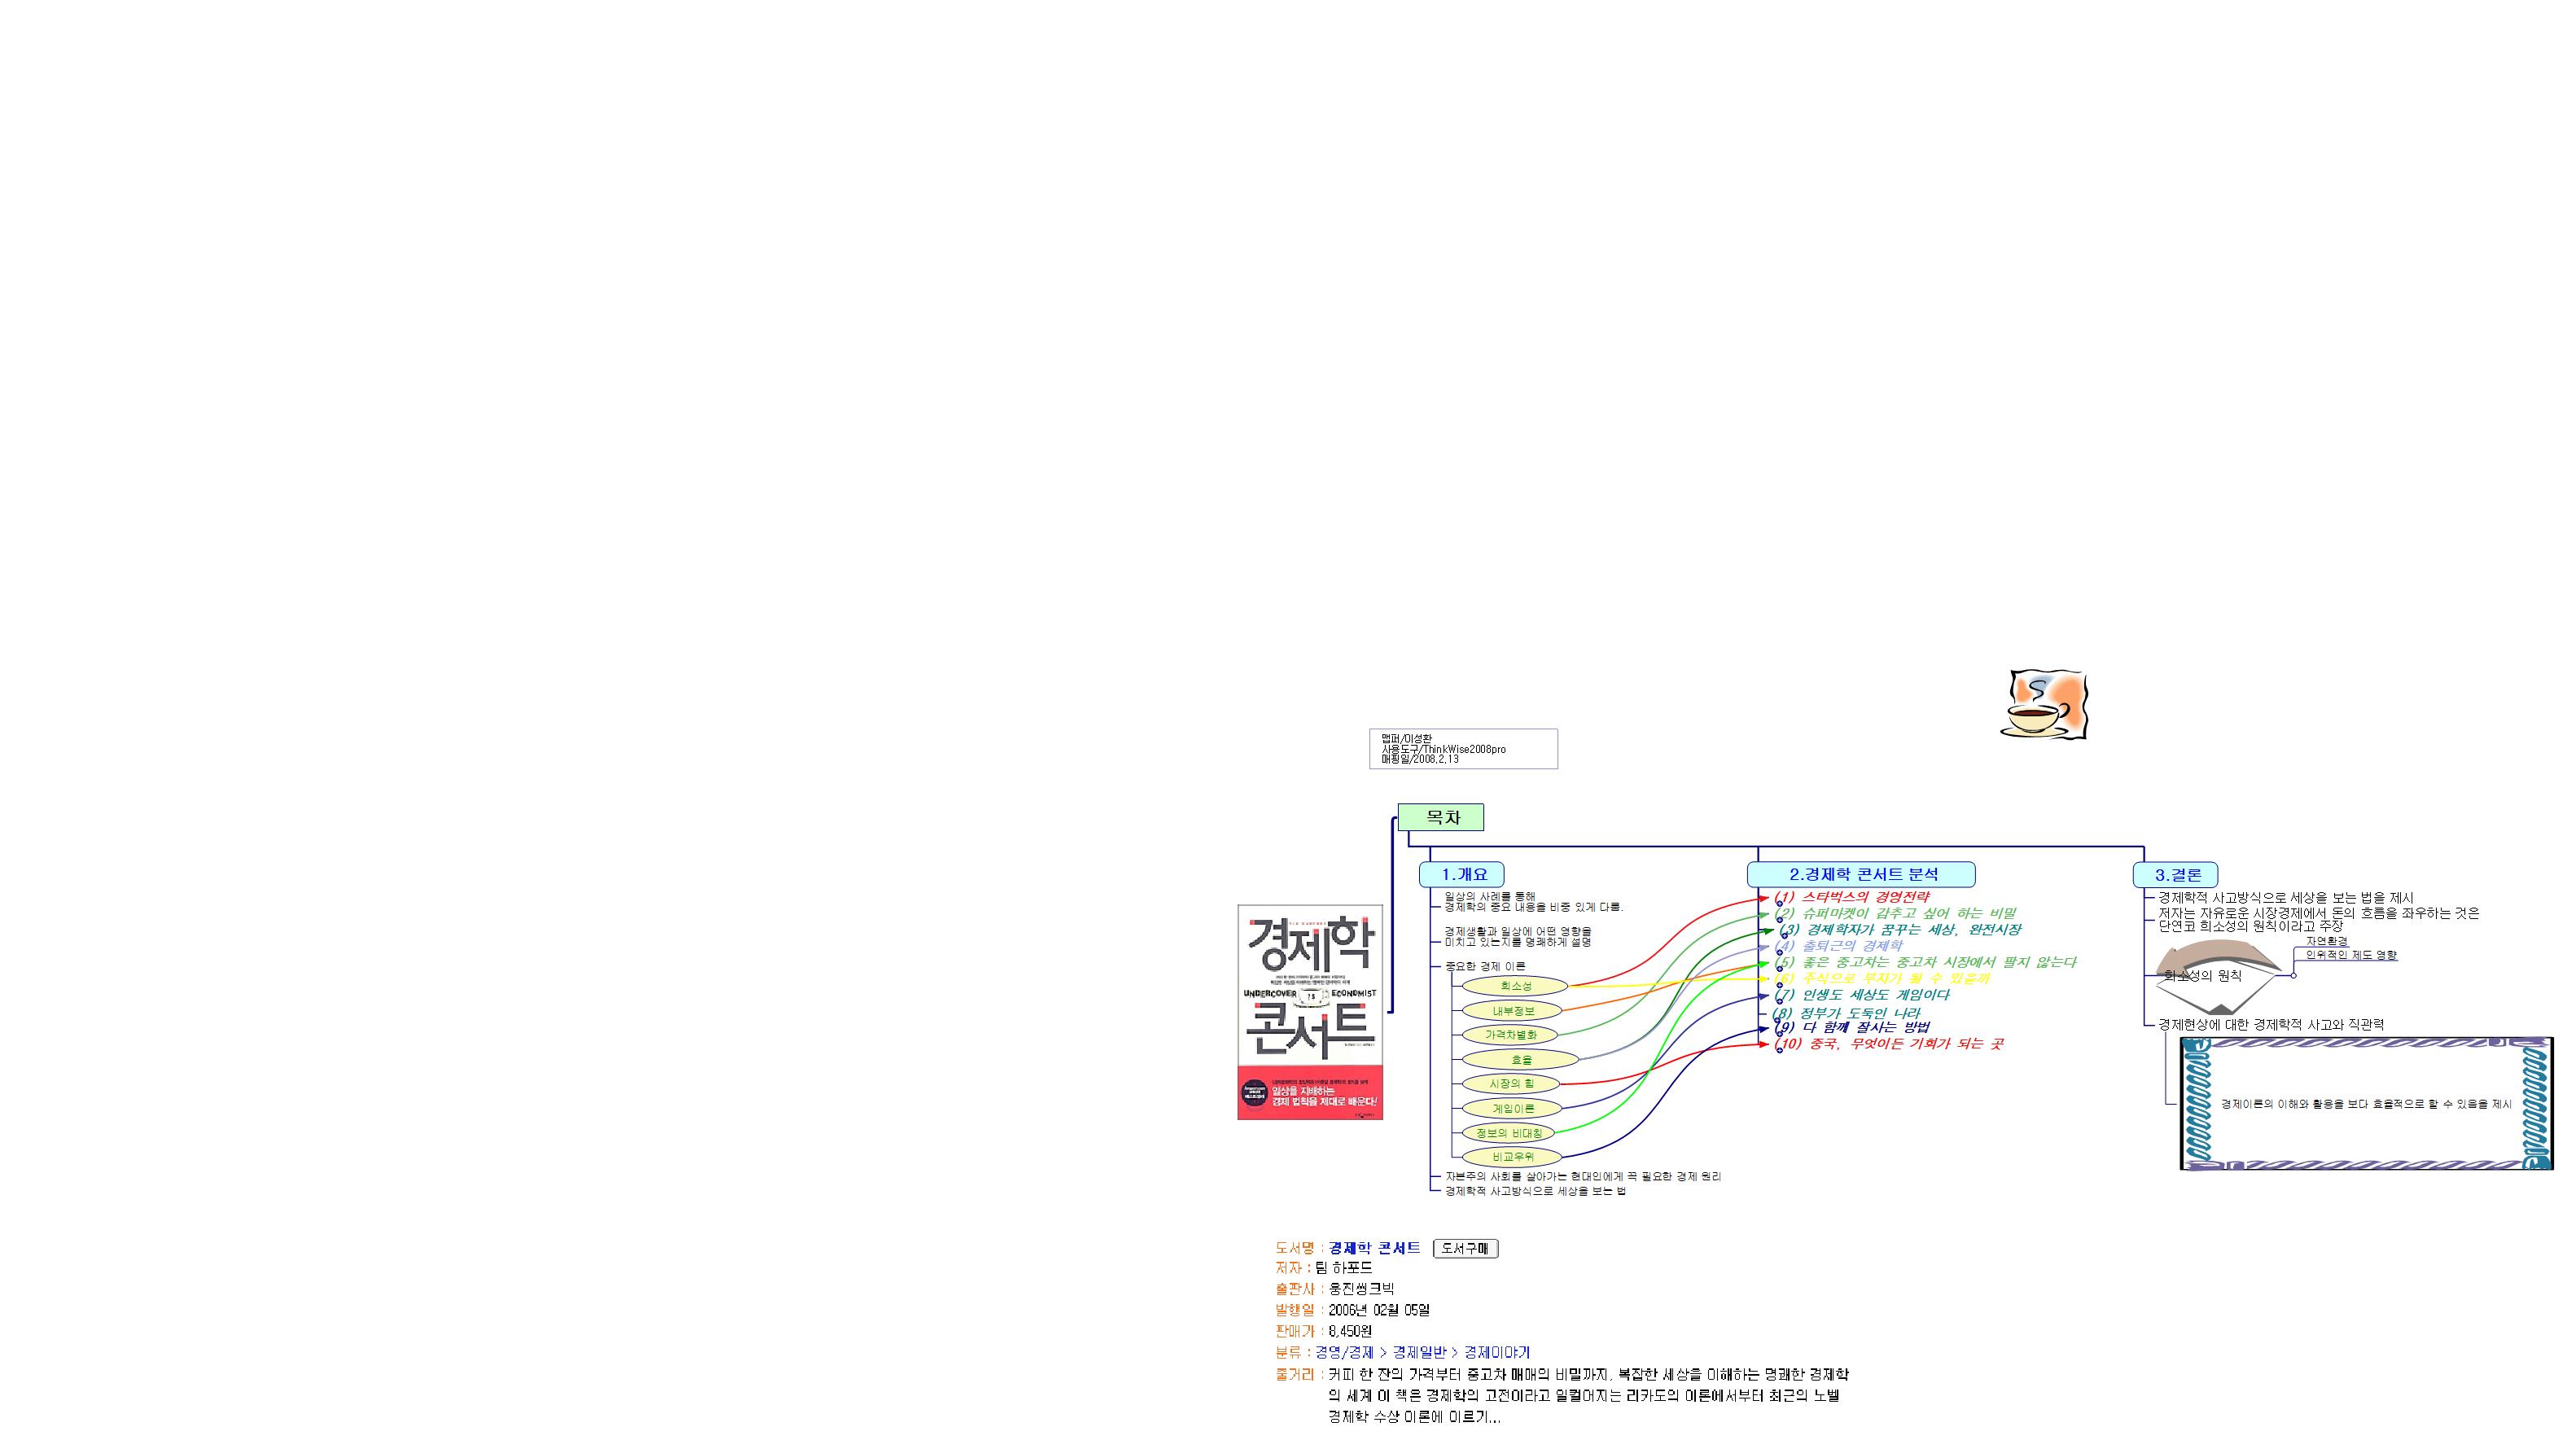Expand the (1) 스타벅스의 경영전략 plus marker
The width and height of the screenshot is (2576, 1440).
[x=1779, y=904]
